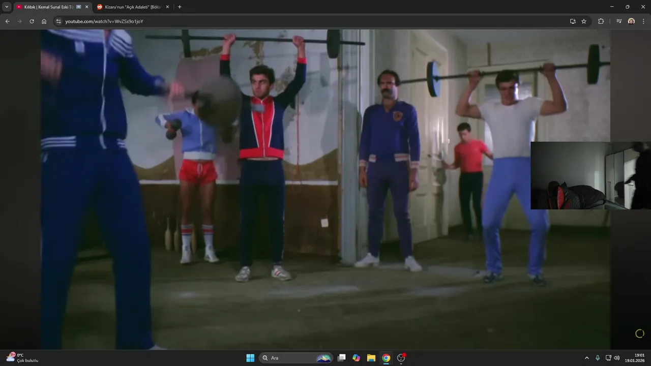Image resolution: width=651 pixels, height=366 pixels.
Task: Click the browser forward arrow
Action: pos(19,21)
